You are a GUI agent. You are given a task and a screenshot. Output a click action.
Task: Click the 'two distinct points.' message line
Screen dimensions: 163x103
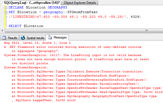pos(31,63)
